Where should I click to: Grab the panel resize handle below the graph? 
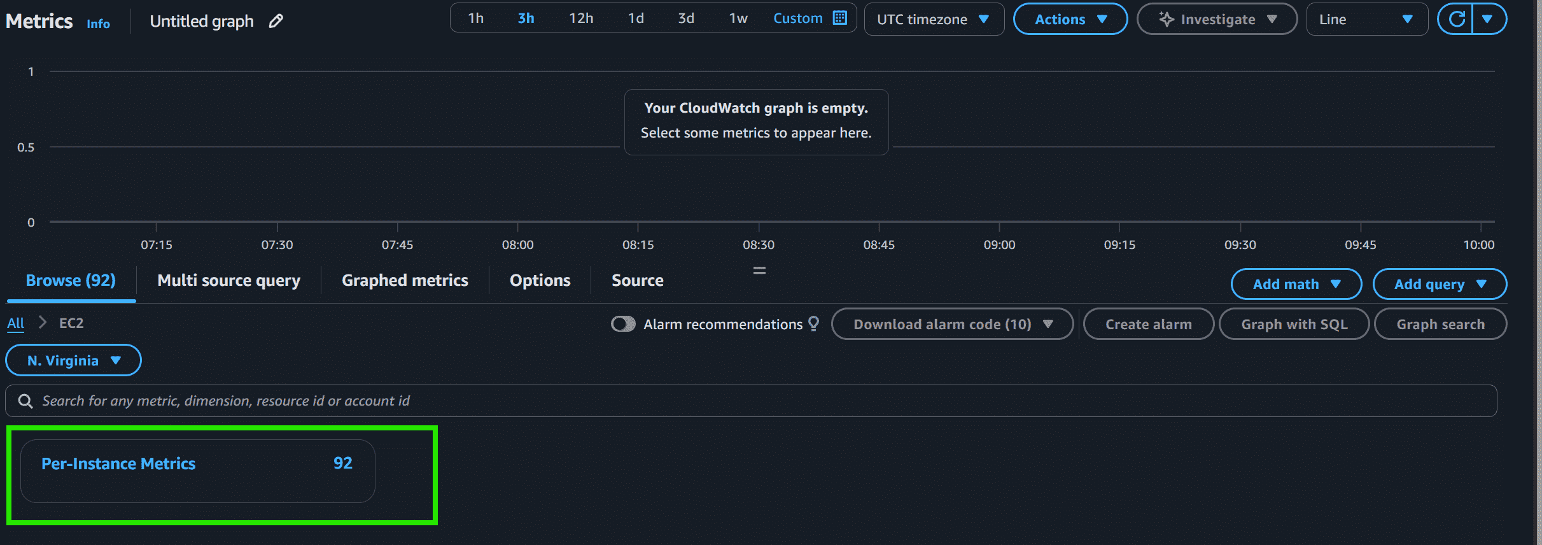759,271
